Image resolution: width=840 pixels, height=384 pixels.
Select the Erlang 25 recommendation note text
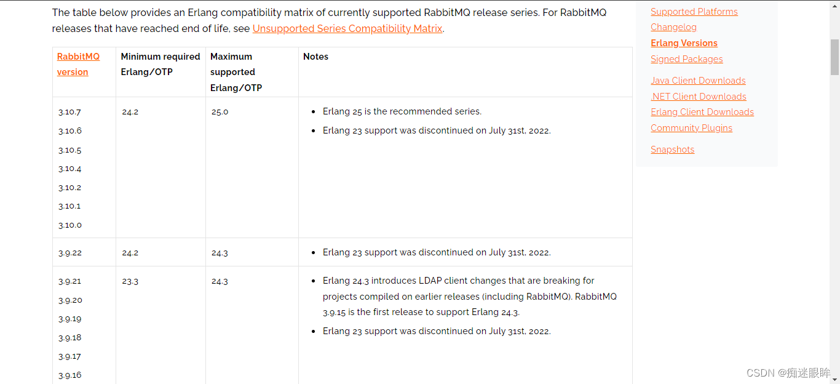click(x=402, y=111)
